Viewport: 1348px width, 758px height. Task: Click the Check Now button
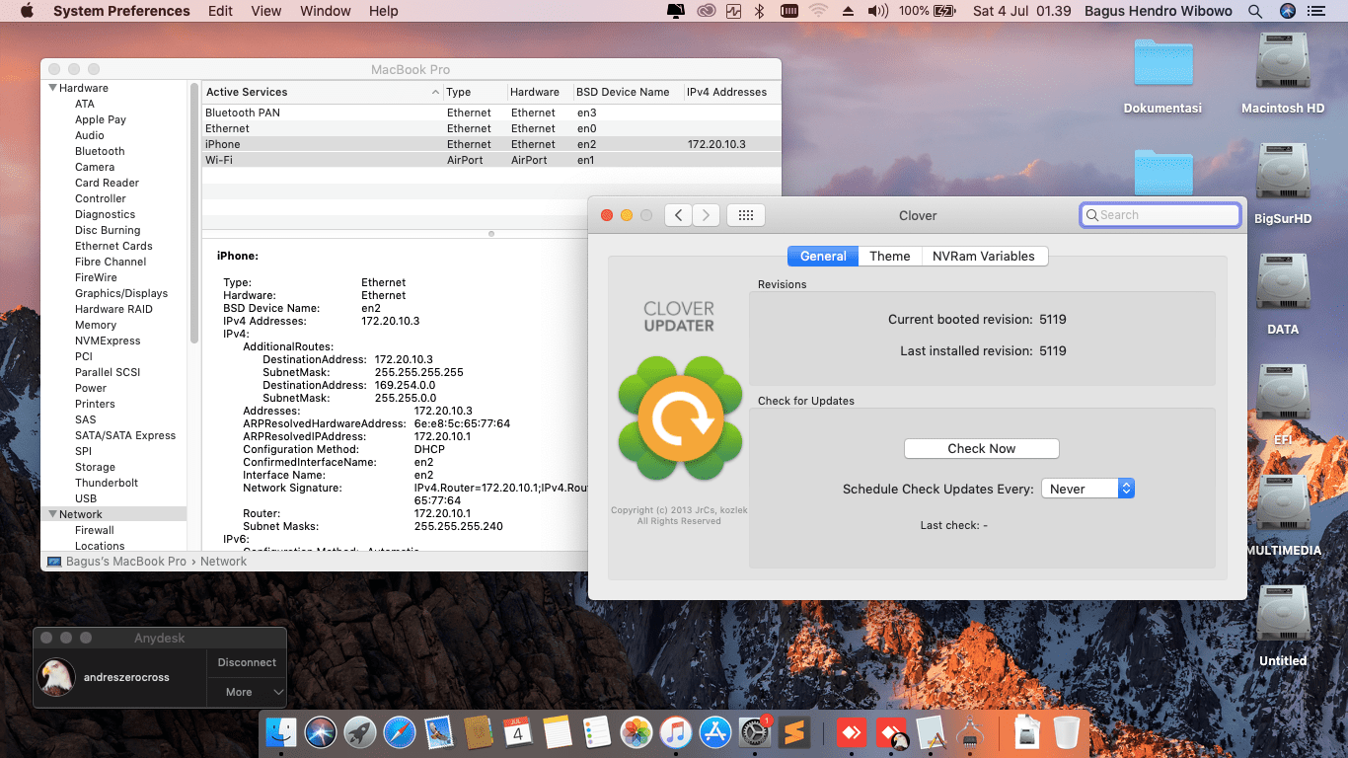(981, 448)
